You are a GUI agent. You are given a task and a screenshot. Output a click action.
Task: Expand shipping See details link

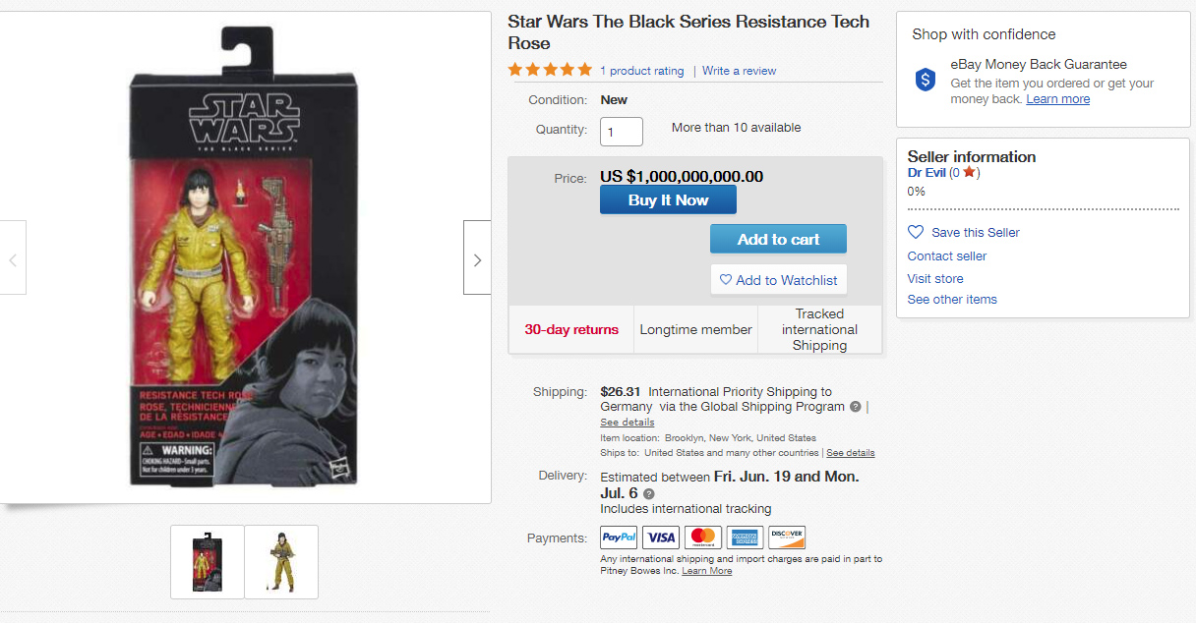(627, 422)
